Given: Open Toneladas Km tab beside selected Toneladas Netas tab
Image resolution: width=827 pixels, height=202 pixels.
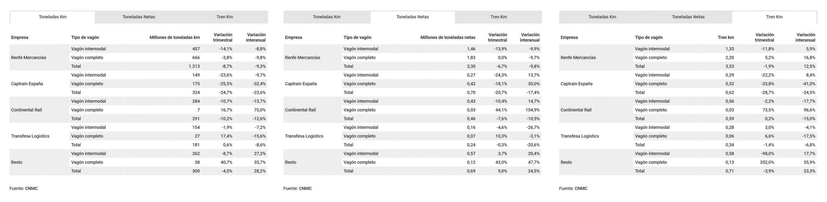Looking at the screenshot, I should click(x=326, y=17).
